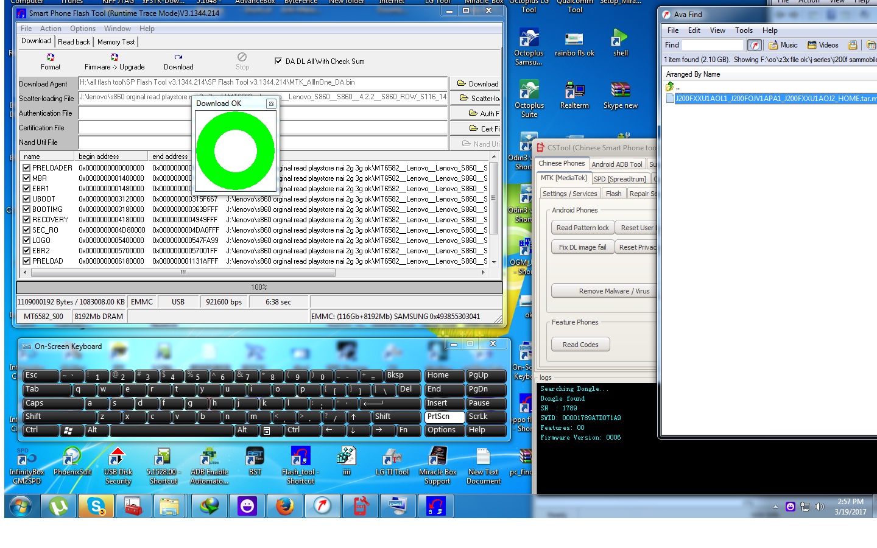Filter by Videos in Ava Find

tap(823, 45)
